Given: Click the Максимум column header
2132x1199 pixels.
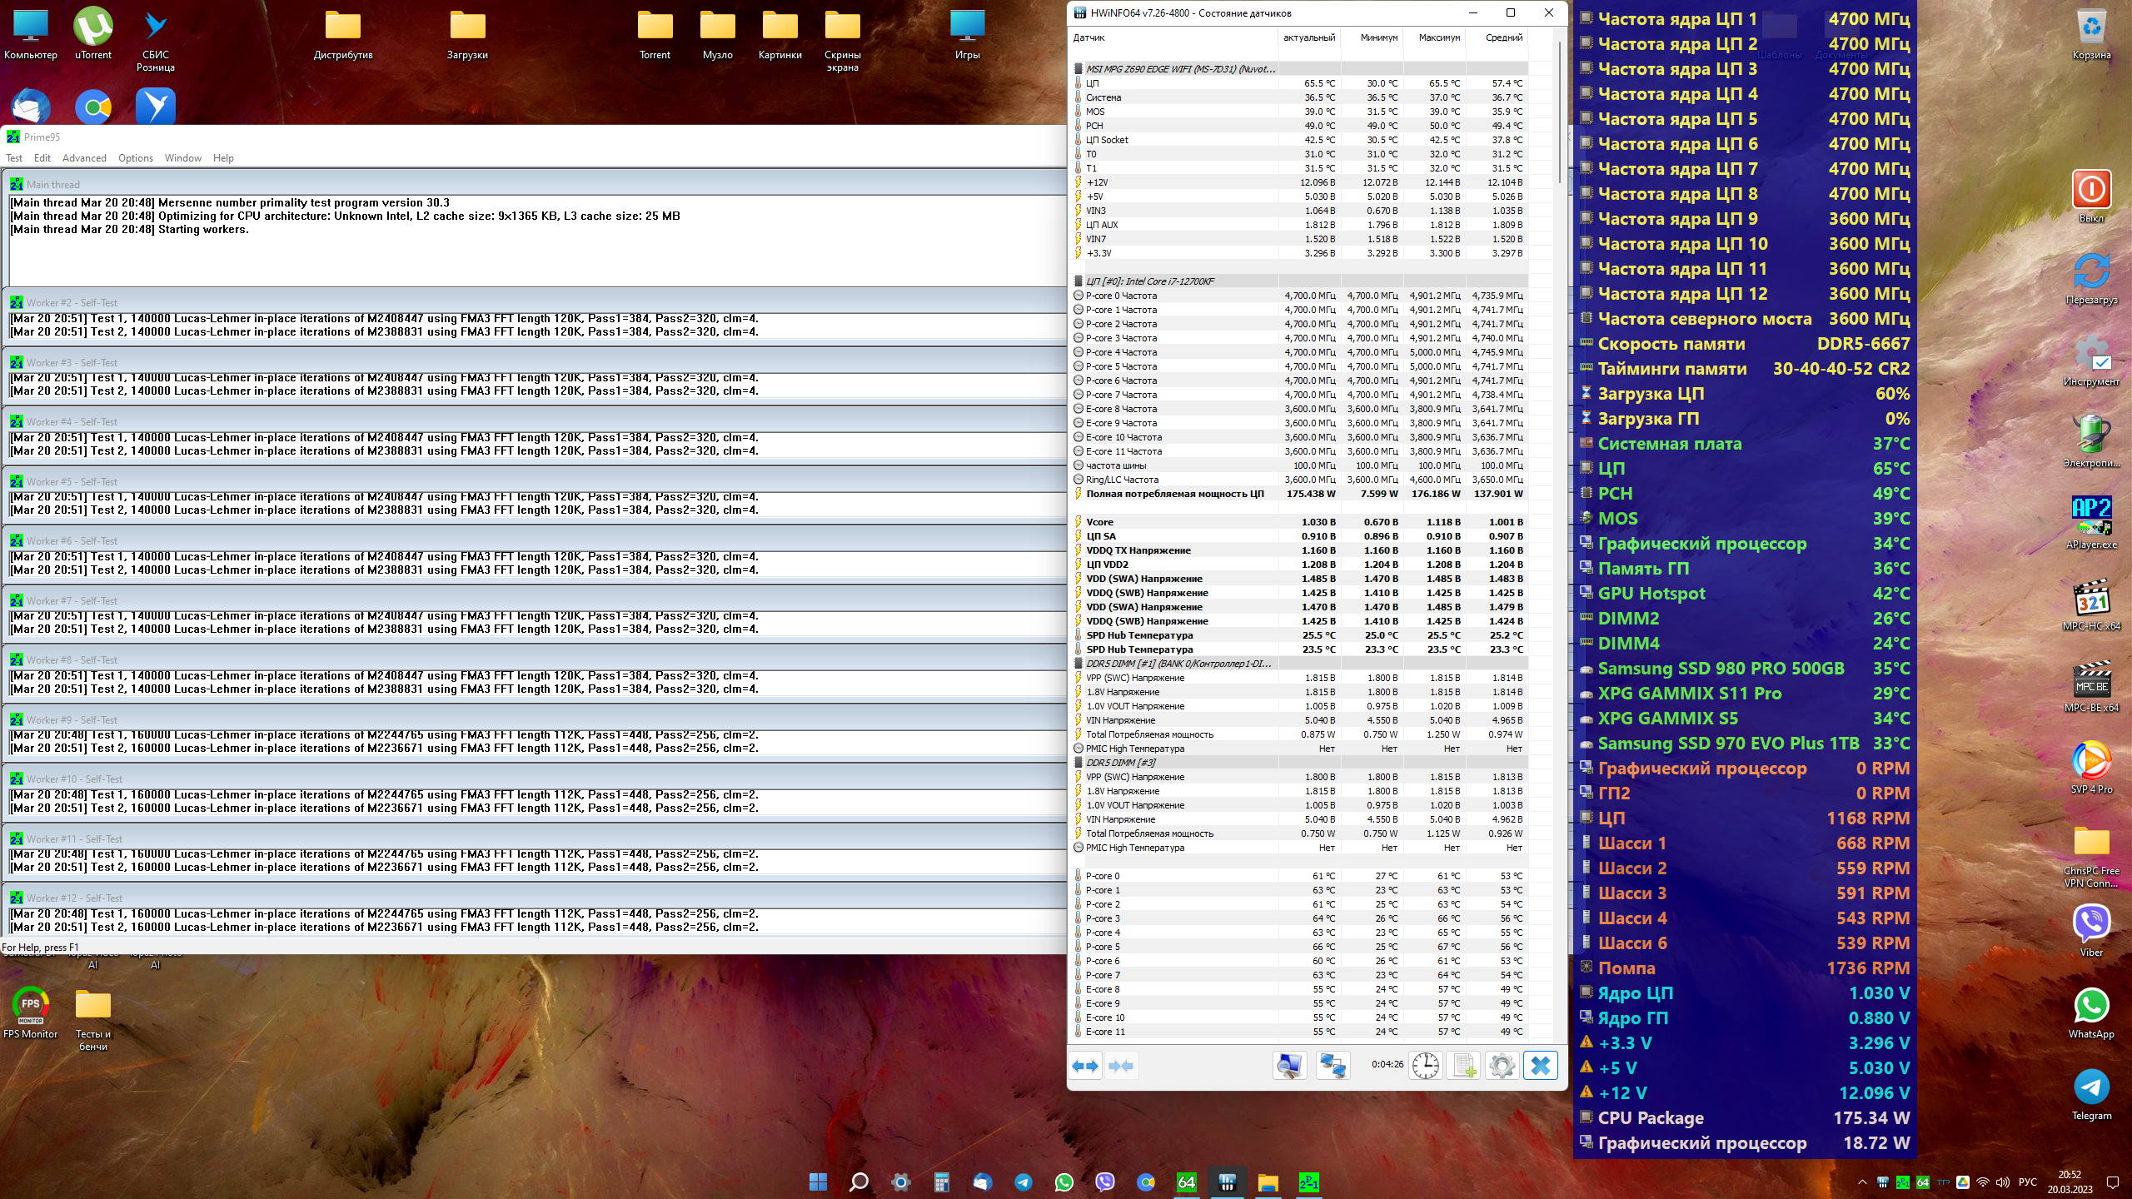Looking at the screenshot, I should point(1439,37).
